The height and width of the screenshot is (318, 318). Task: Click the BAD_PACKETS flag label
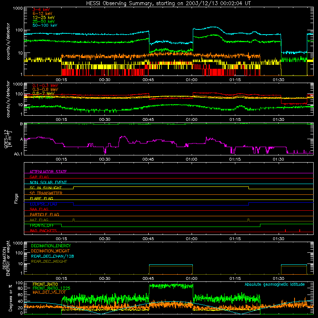pyautogui.click(x=43, y=231)
